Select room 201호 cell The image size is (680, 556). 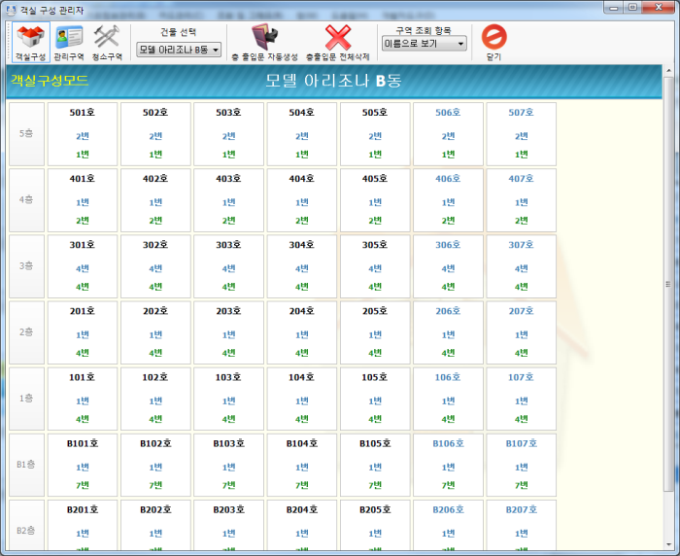83,332
